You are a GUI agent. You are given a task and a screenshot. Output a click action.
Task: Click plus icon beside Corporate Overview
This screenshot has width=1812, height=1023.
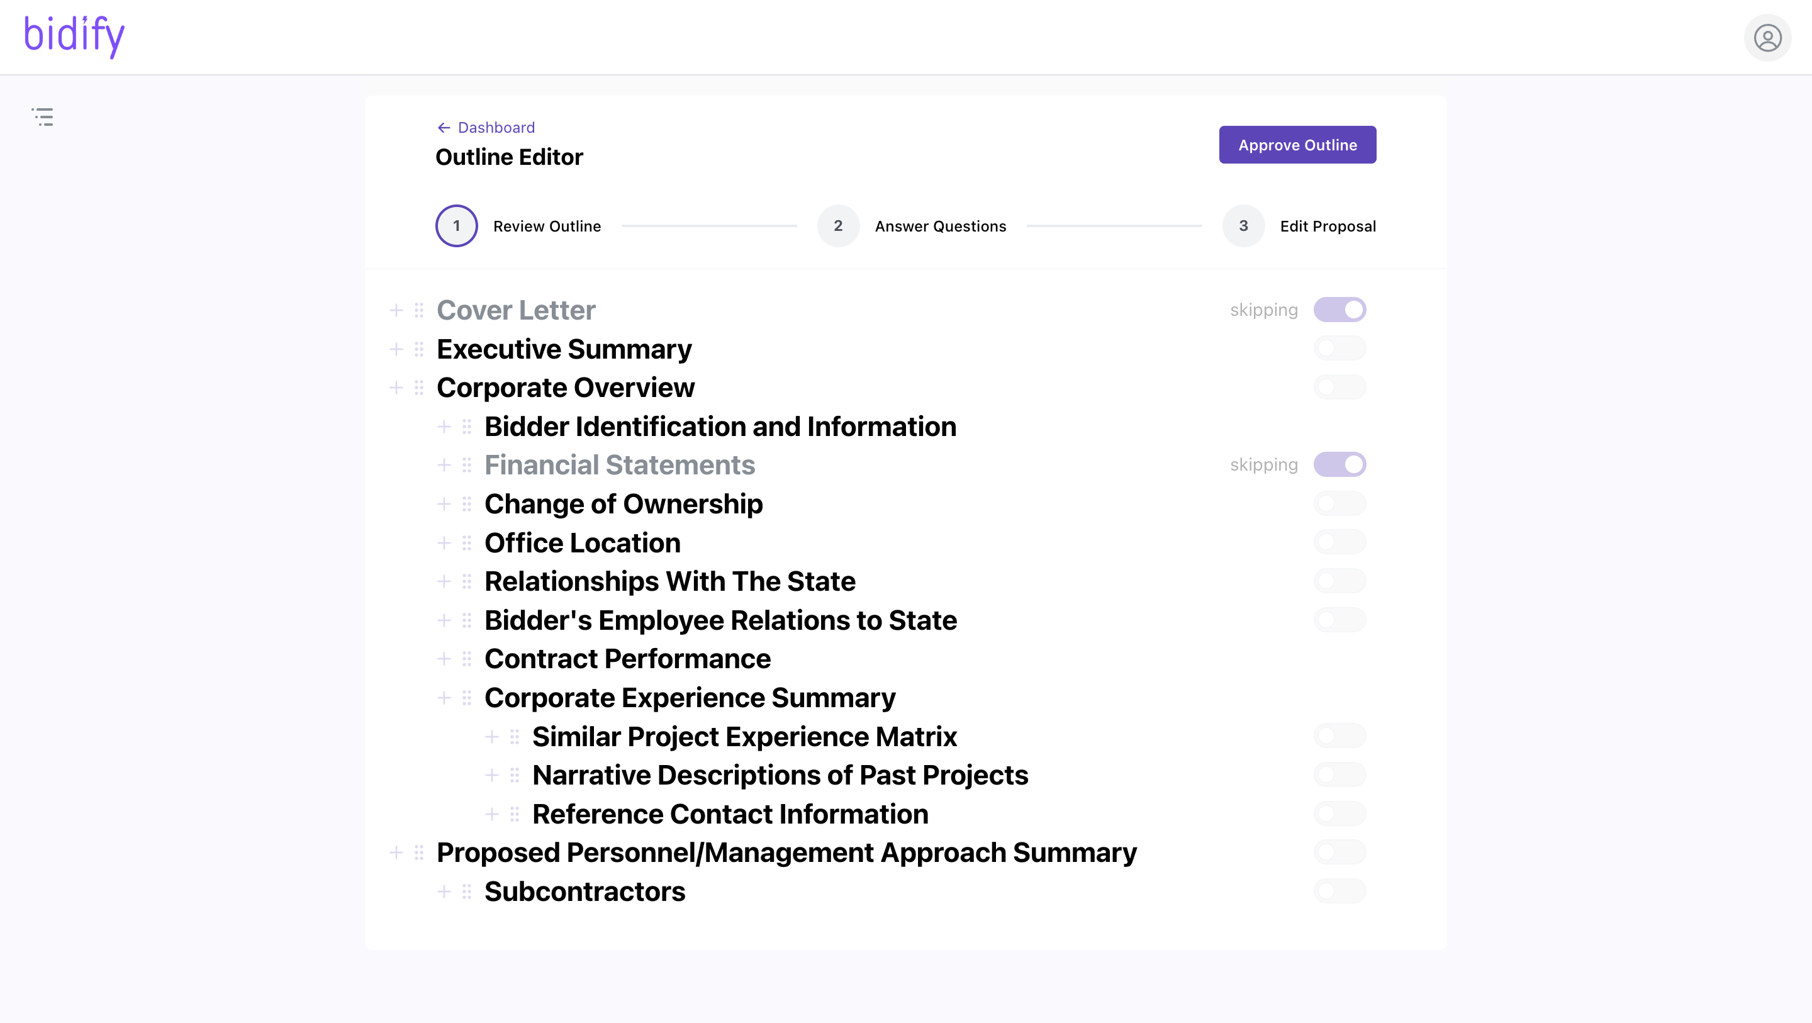coord(396,388)
